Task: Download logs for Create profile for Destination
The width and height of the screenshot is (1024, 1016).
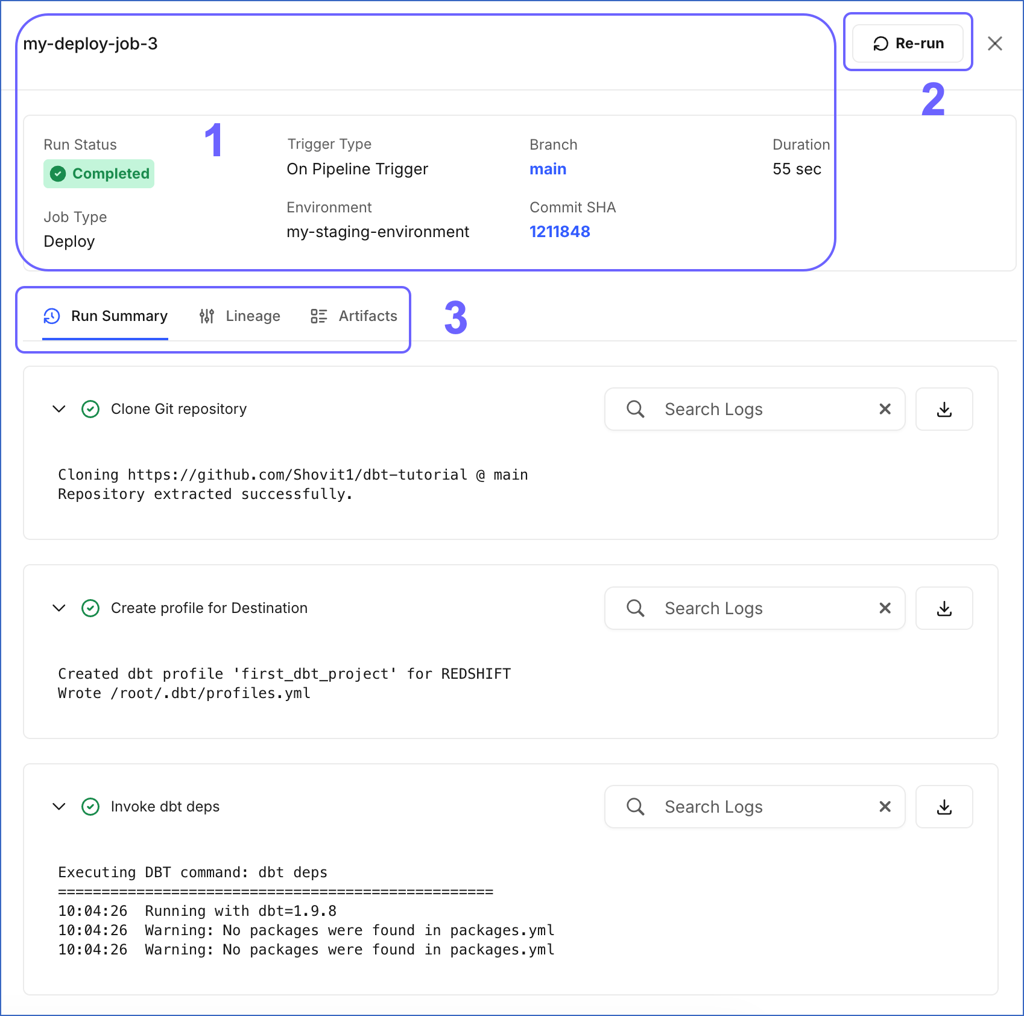Action: 944,608
